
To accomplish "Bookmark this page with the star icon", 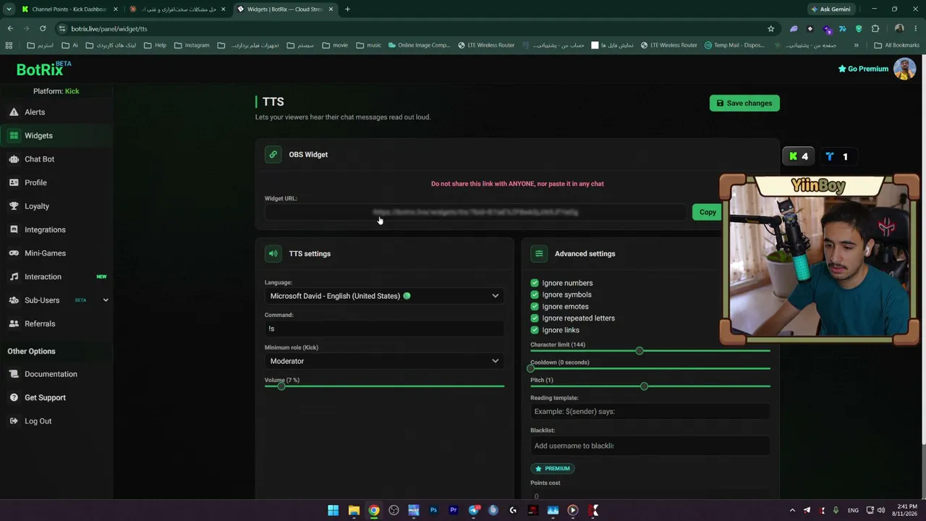I will (770, 29).
